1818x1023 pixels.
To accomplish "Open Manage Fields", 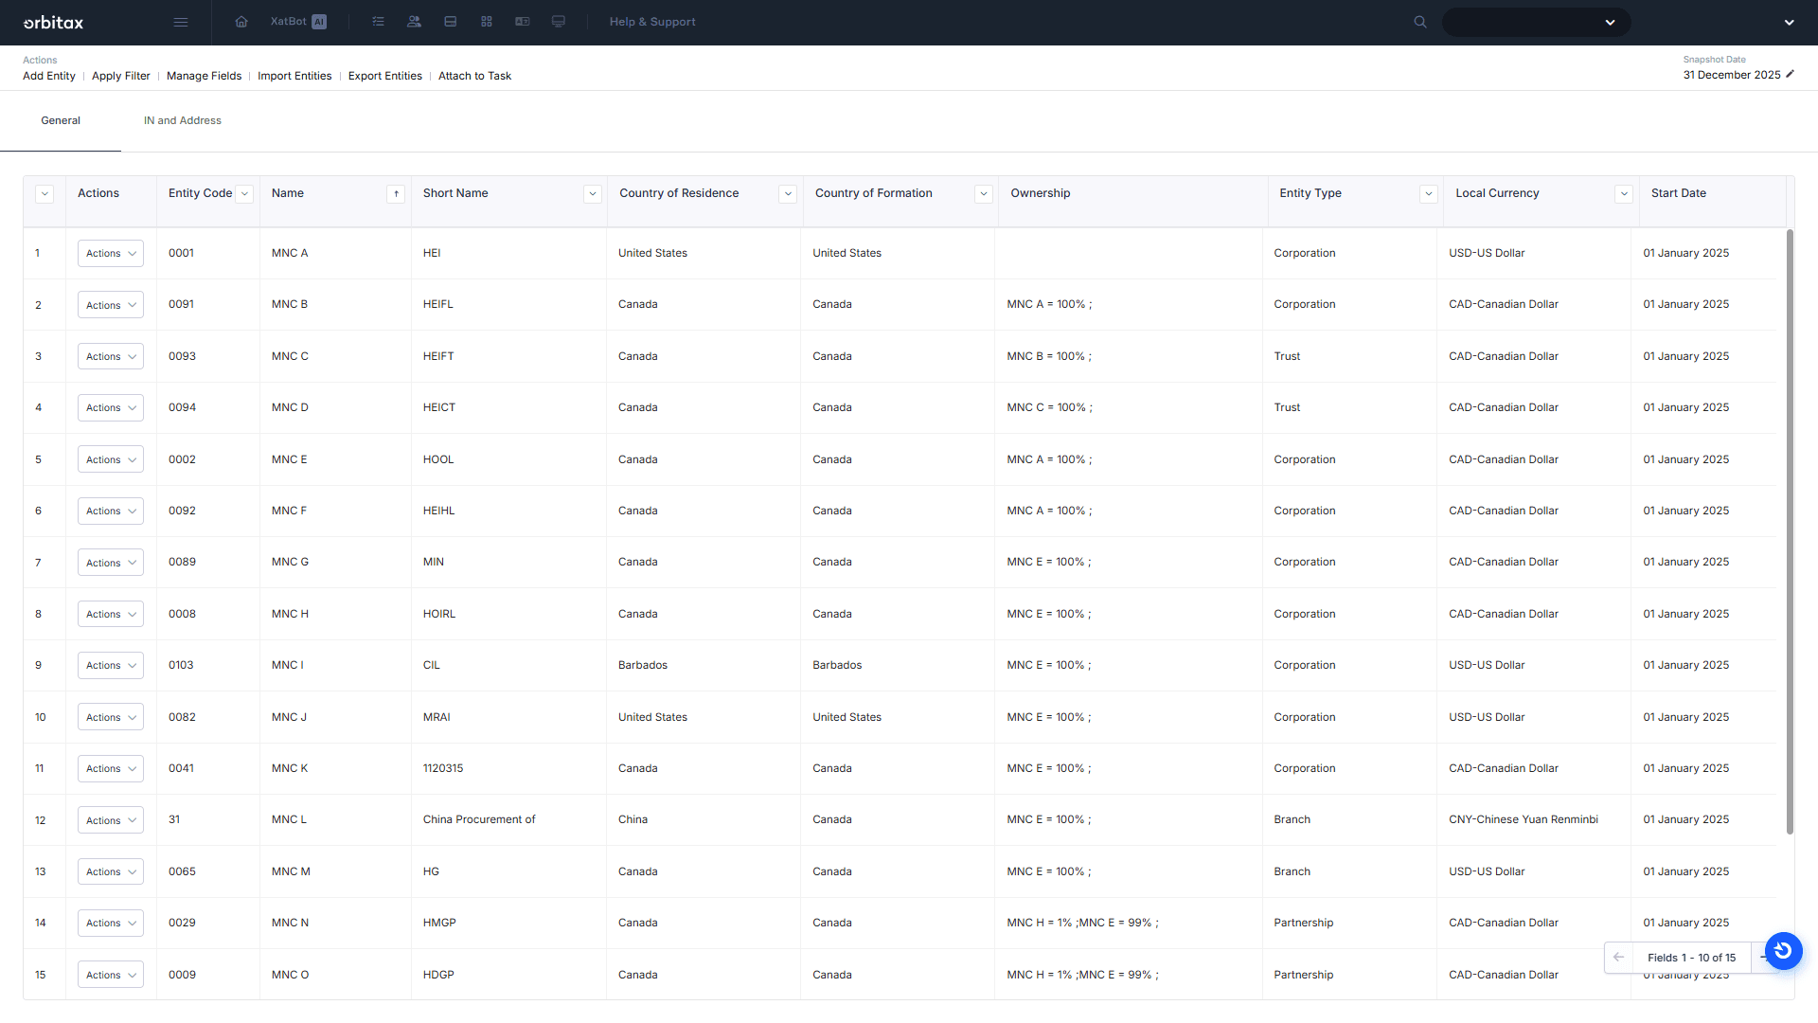I will click(204, 76).
